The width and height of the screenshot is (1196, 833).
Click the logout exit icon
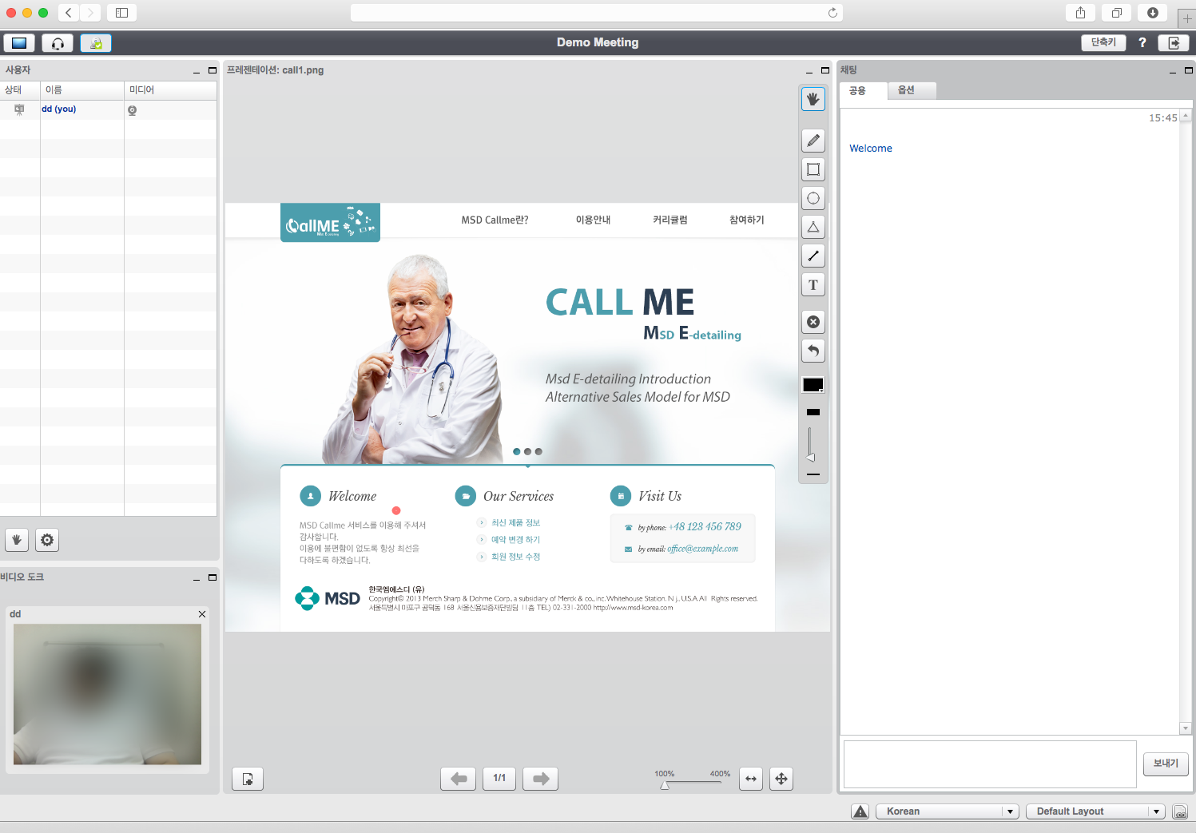(x=1174, y=43)
